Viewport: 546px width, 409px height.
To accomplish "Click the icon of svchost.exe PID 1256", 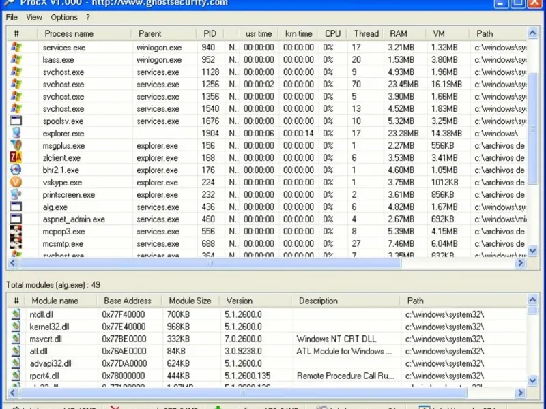I will pos(16,84).
